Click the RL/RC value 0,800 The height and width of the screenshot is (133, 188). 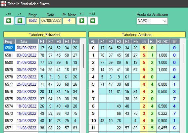(163, 84)
